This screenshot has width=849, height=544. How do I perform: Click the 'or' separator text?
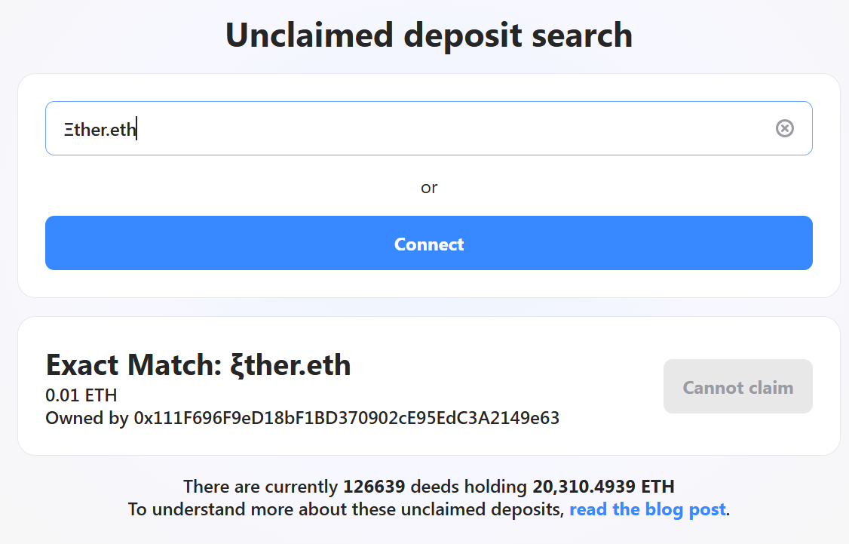[x=428, y=187]
